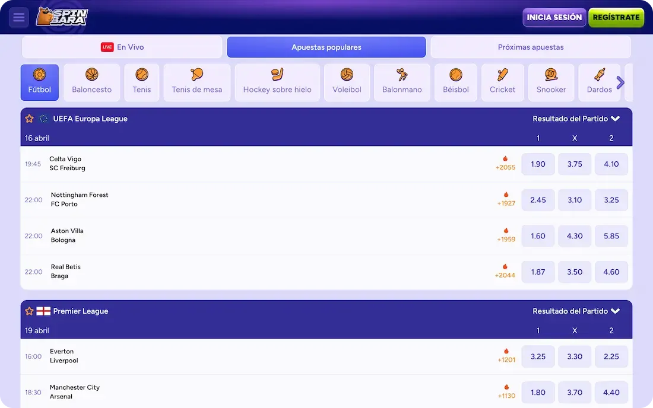Open the Aston Villa vs Bologna match
Screen dimensions: 653x408
pos(67,235)
